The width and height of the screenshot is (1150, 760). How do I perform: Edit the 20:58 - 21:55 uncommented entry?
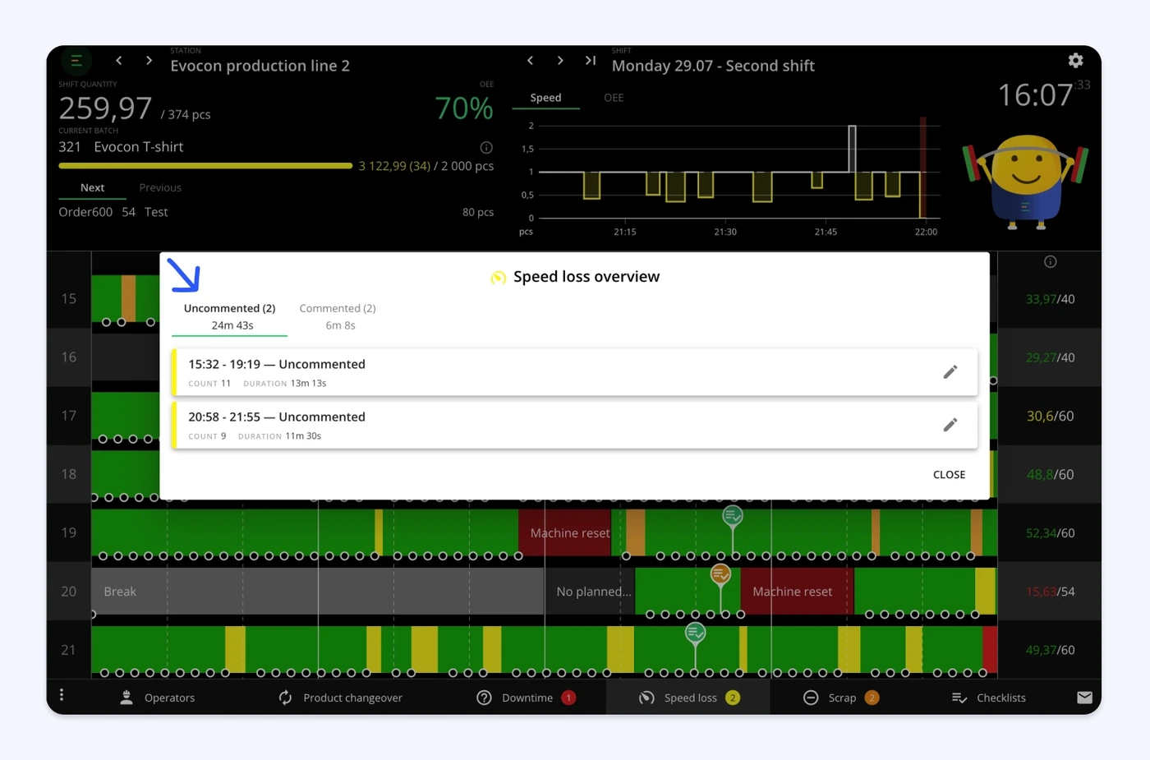pos(950,425)
